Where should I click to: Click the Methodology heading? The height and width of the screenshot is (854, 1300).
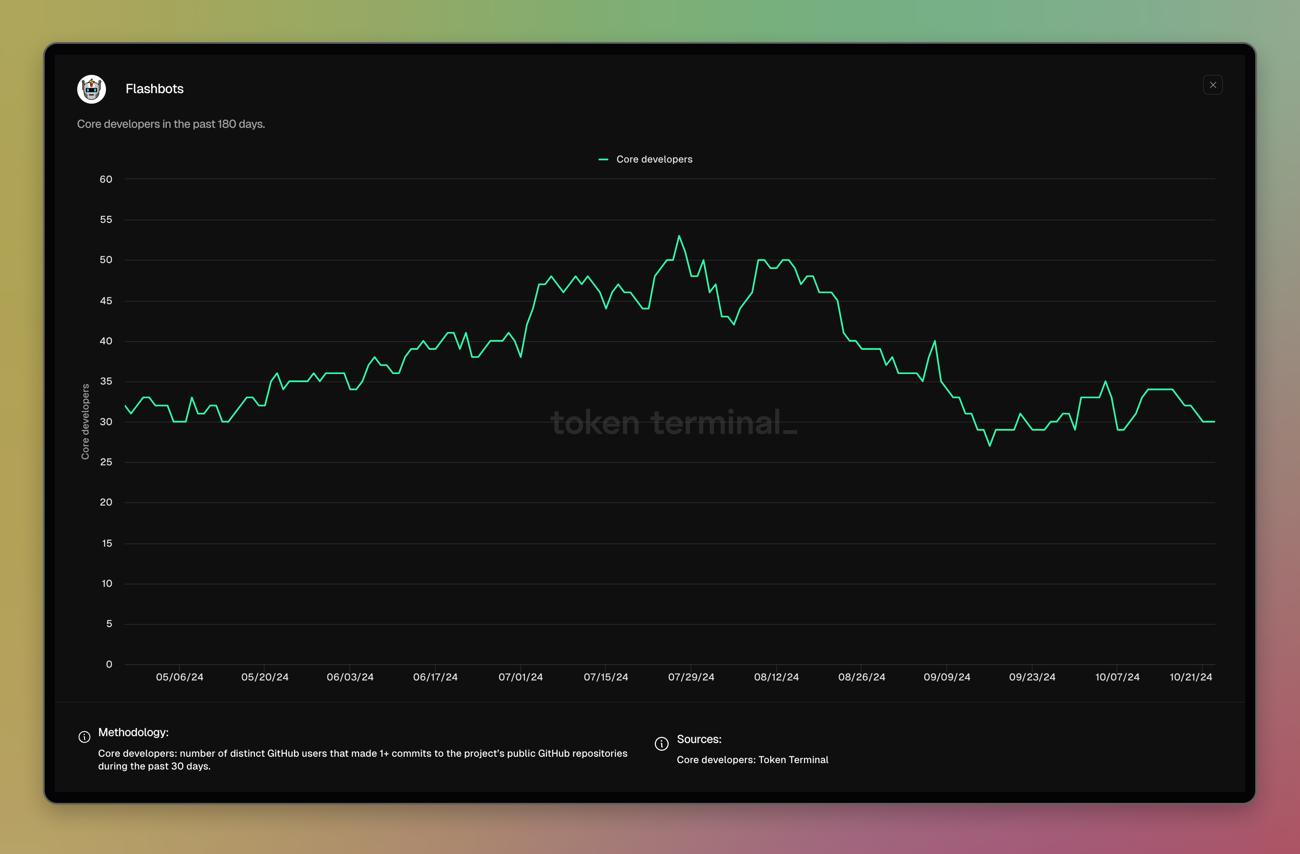click(133, 732)
